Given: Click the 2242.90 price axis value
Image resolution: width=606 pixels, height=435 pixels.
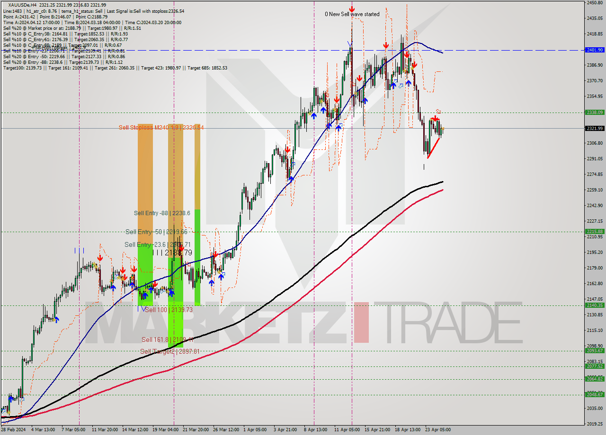Looking at the screenshot, I should point(595,206).
